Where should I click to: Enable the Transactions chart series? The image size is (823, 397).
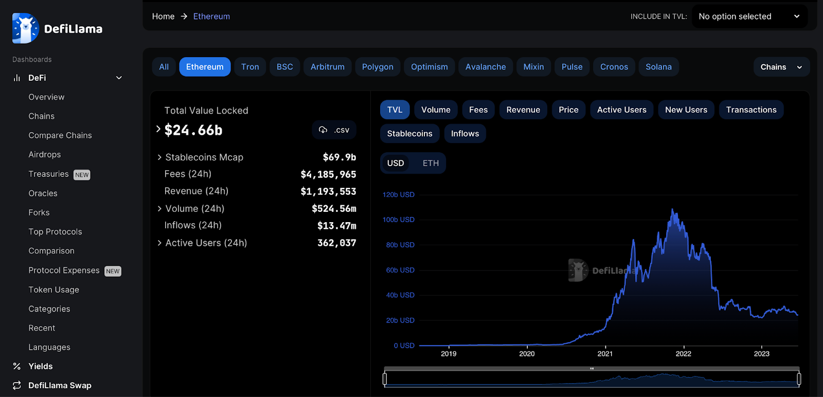(x=751, y=110)
